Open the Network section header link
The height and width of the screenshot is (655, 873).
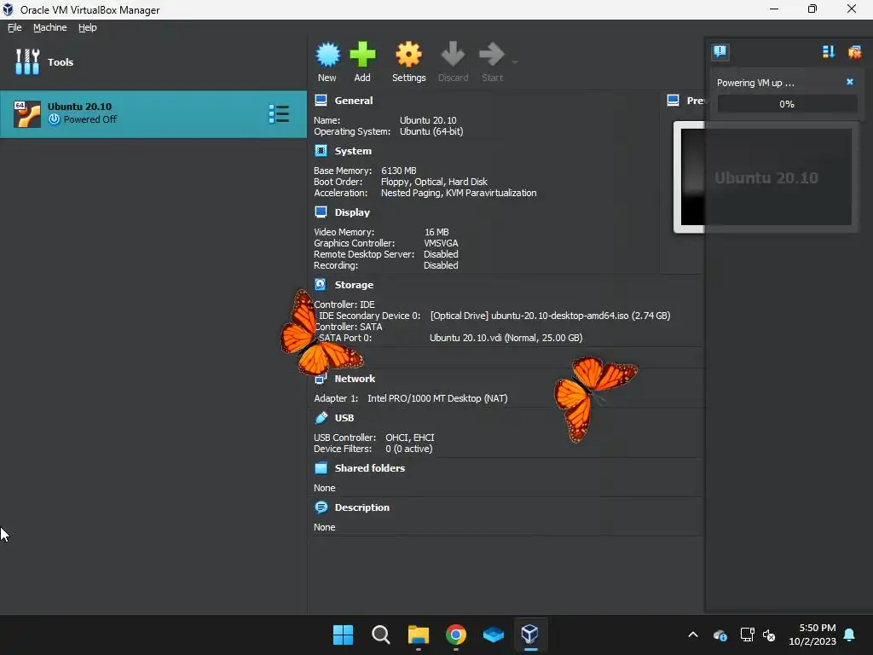pos(355,379)
